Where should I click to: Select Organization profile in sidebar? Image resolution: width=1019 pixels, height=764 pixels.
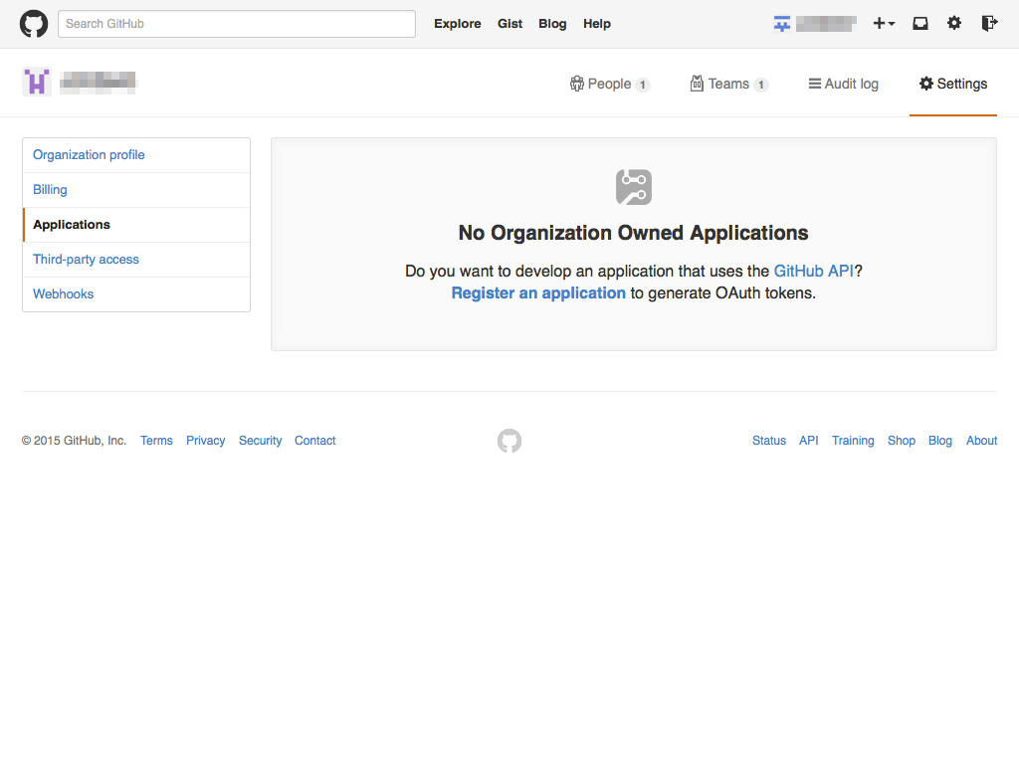click(x=89, y=155)
